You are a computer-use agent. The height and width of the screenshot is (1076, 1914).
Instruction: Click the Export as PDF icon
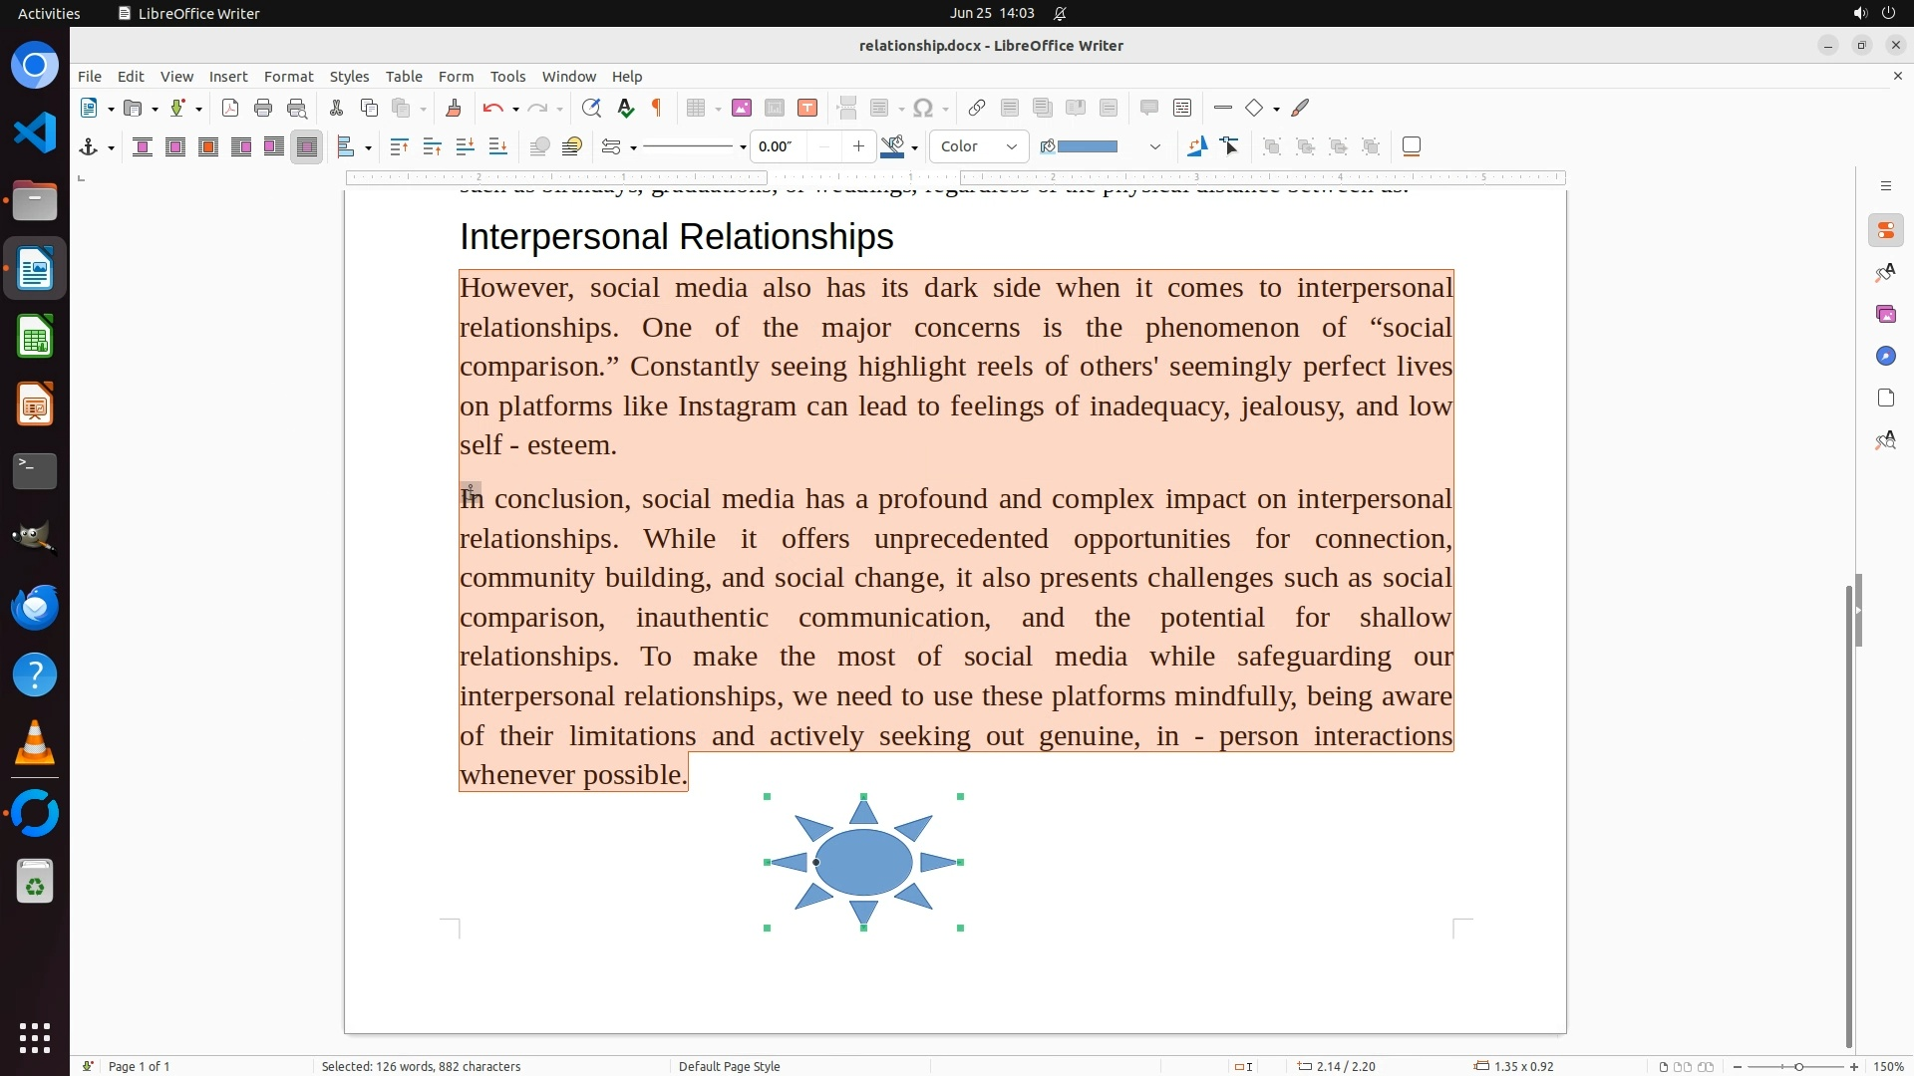230,109
